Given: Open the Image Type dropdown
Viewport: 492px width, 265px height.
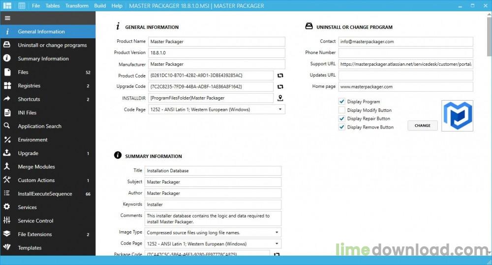Looking at the screenshot, I should (277, 233).
